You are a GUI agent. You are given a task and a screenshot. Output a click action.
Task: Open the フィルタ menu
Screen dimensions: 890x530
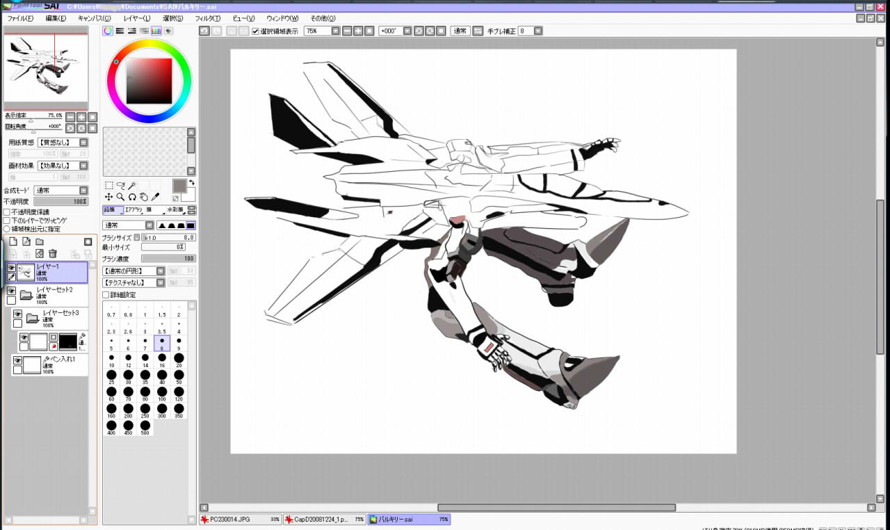(x=207, y=18)
